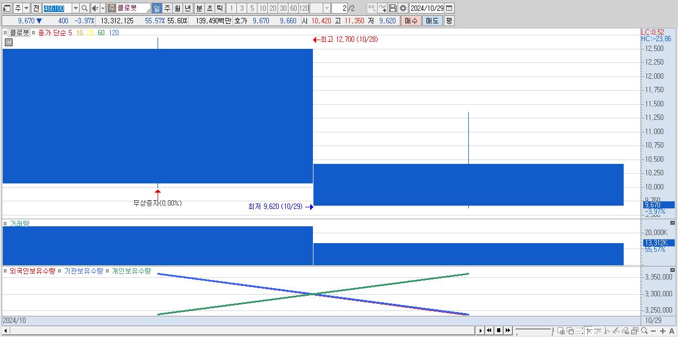Viewport: 678px width, 337px height.
Task: Select 일 daily chart period
Action: tap(156, 8)
